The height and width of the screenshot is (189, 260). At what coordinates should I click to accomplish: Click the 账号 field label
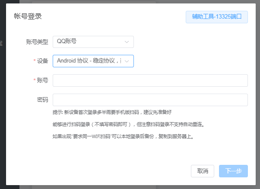[x=43, y=81]
